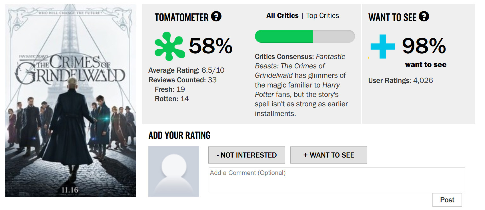Click the Fresh: 19 count
The width and height of the screenshot is (485, 210).
(170, 89)
